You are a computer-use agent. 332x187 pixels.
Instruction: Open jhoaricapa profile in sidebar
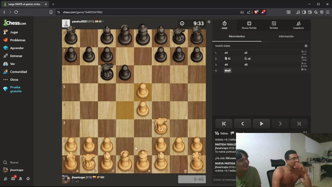tap(13, 170)
